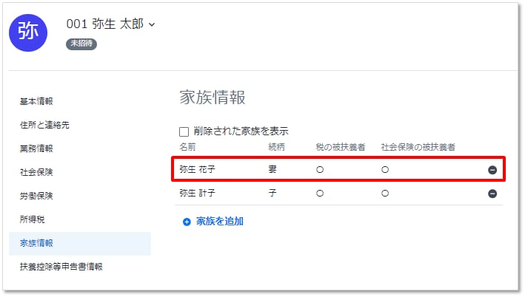Click the 名前 column header
Screen dimensions: 525x297
[187, 147]
